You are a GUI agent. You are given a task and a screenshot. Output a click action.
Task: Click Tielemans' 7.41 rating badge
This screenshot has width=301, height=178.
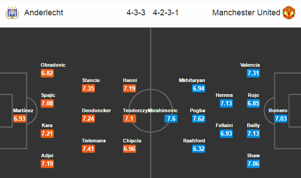pyautogui.click(x=88, y=149)
